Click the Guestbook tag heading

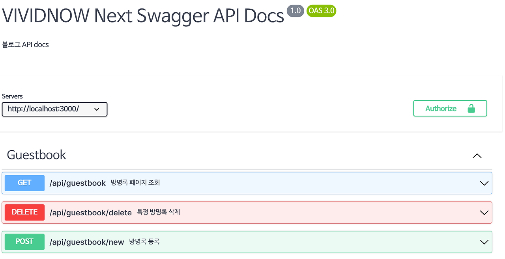(37, 155)
